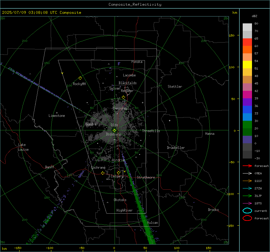Click the purple 39-36 dBZ color swatch
Screen dimensions: 270x252
247,102
